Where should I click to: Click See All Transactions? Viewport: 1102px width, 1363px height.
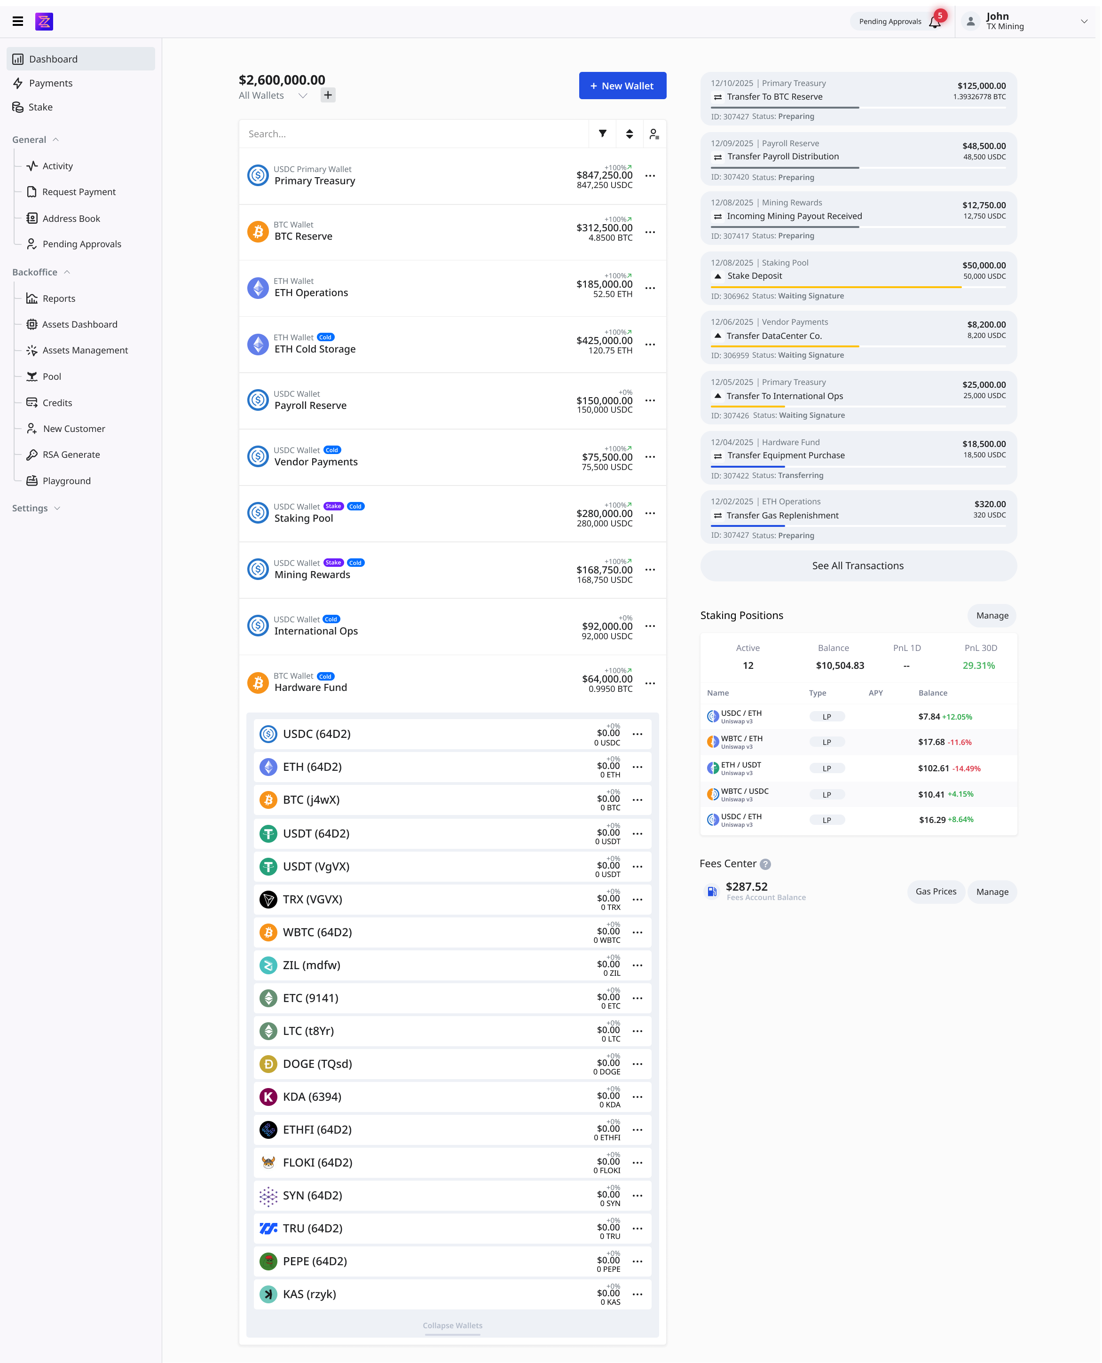[x=858, y=566]
